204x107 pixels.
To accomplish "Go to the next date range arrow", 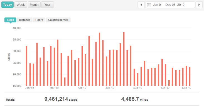I will (x=199, y=5).
